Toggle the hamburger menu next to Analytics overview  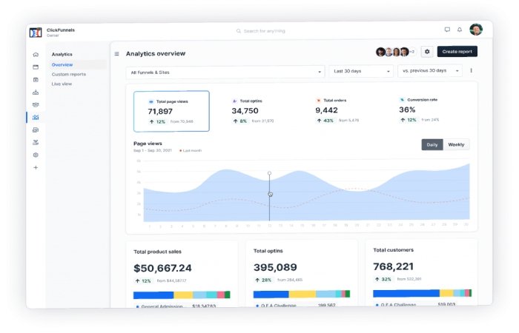117,53
